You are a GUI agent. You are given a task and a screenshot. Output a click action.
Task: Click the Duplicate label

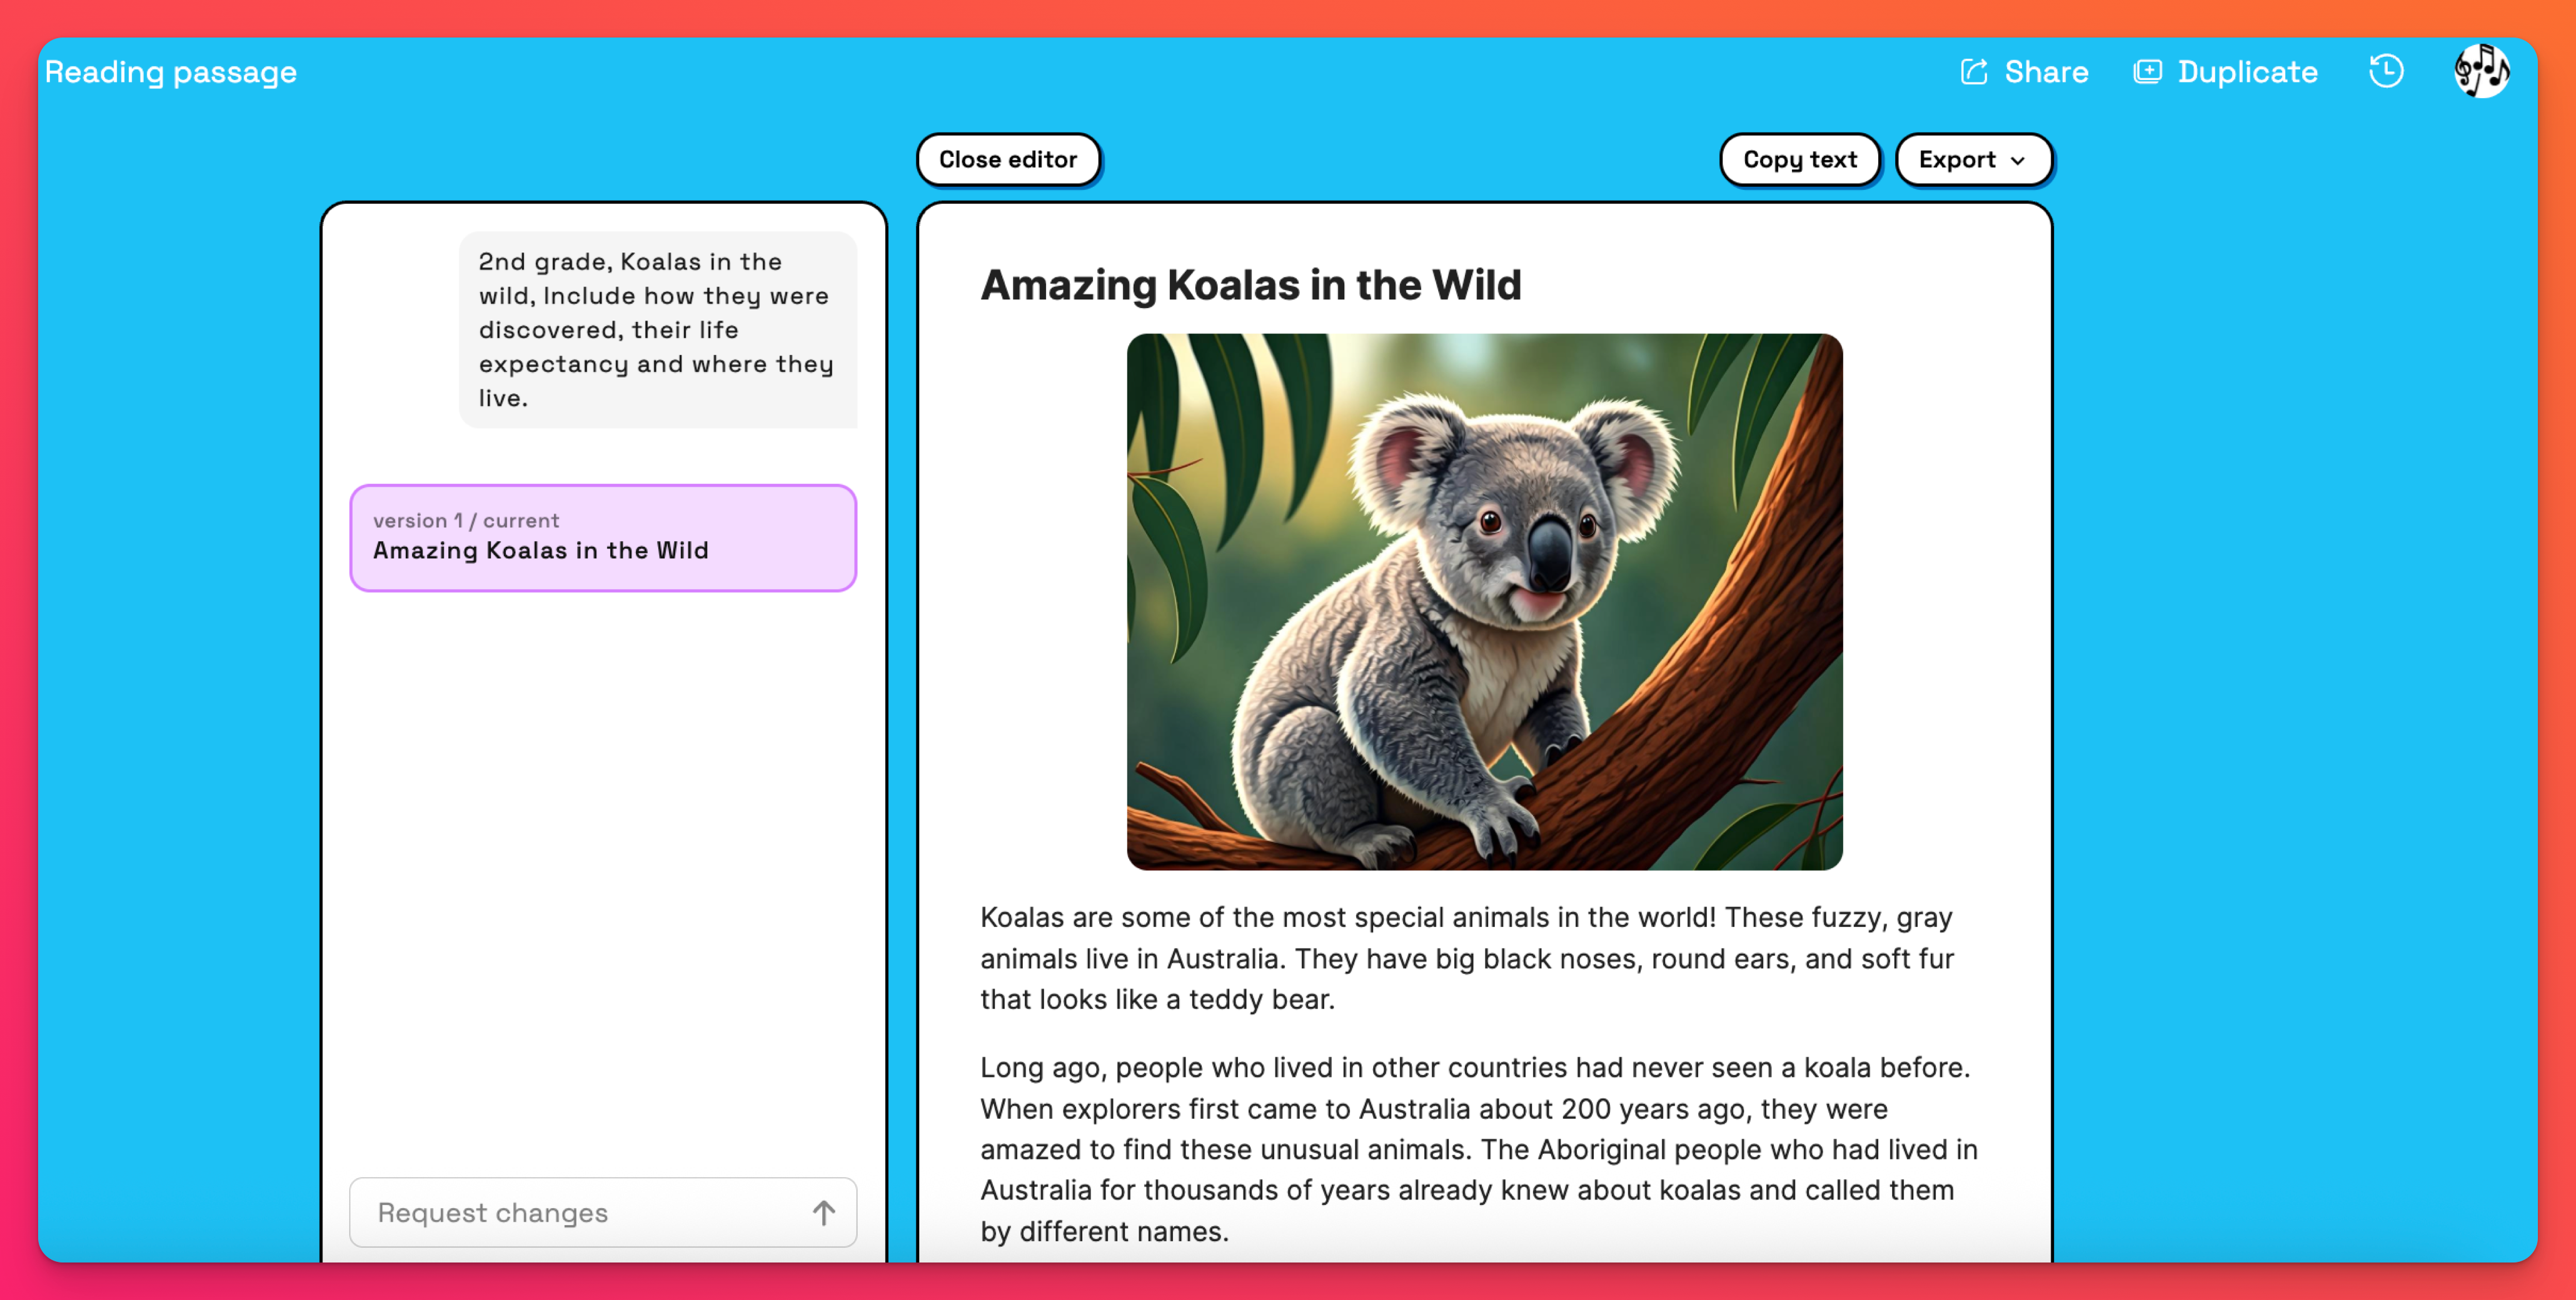2247,72
